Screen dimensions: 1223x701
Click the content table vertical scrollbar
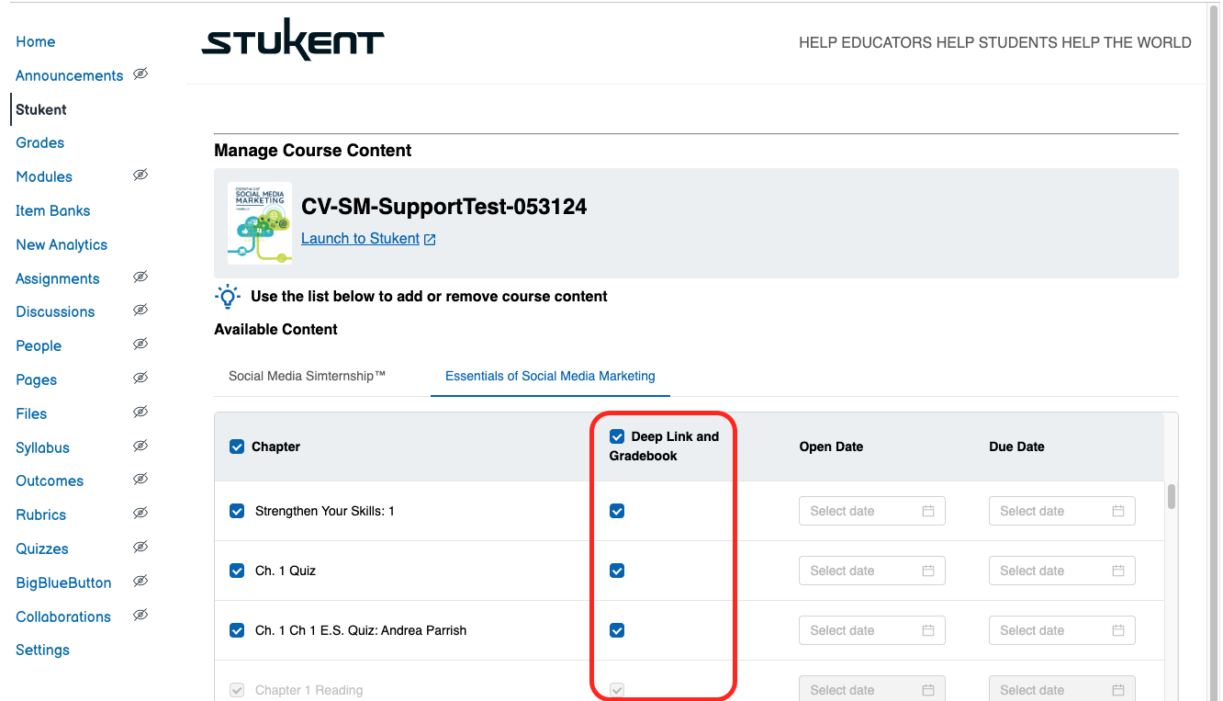(1172, 497)
